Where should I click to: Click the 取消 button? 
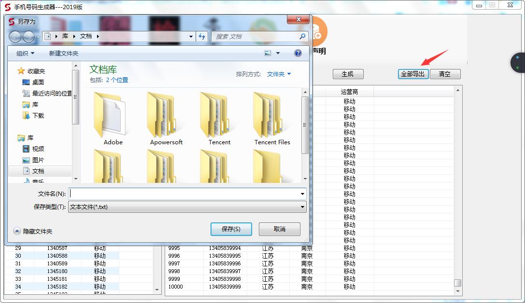pyautogui.click(x=279, y=229)
